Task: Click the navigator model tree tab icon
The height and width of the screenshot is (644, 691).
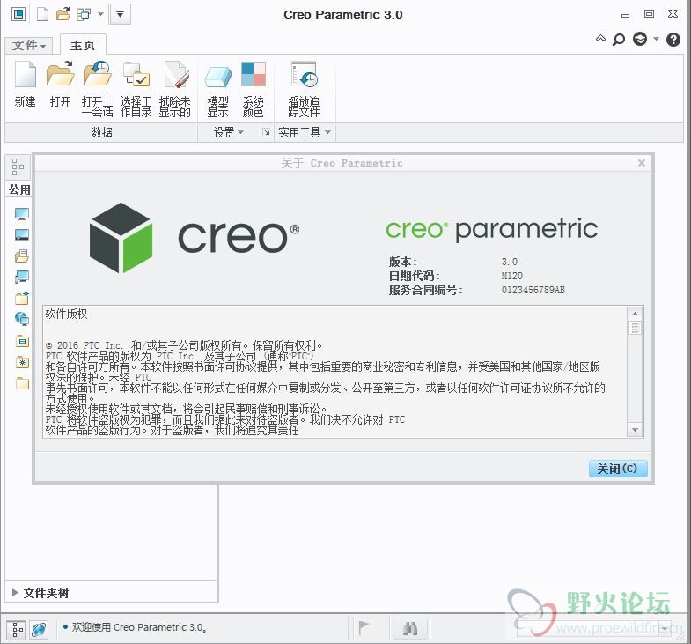Action: point(18,167)
